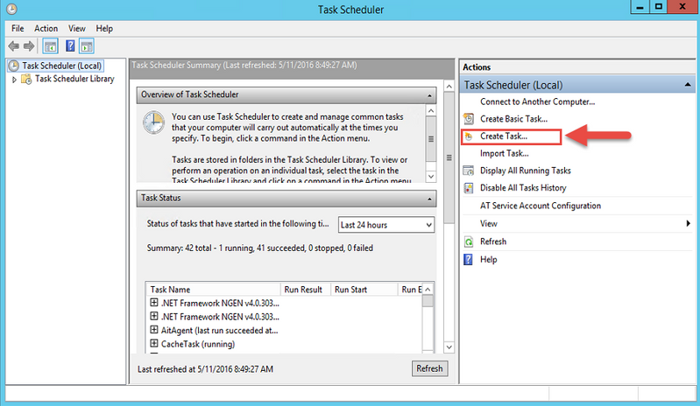Click the large clock icon in Overview
Image resolution: width=700 pixels, height=406 pixels.
[x=153, y=122]
